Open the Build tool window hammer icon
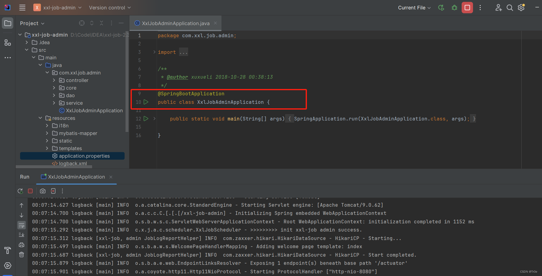The height and width of the screenshot is (276, 542). point(8,250)
